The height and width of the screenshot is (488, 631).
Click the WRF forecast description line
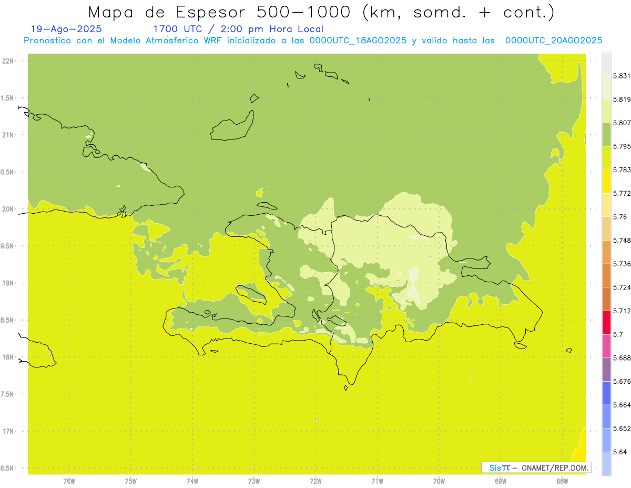(313, 41)
